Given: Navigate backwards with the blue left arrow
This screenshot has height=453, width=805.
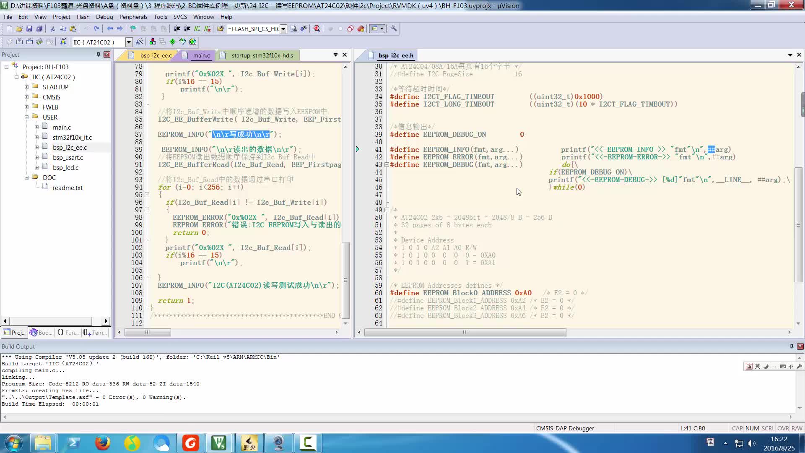Looking at the screenshot, I should [110, 29].
